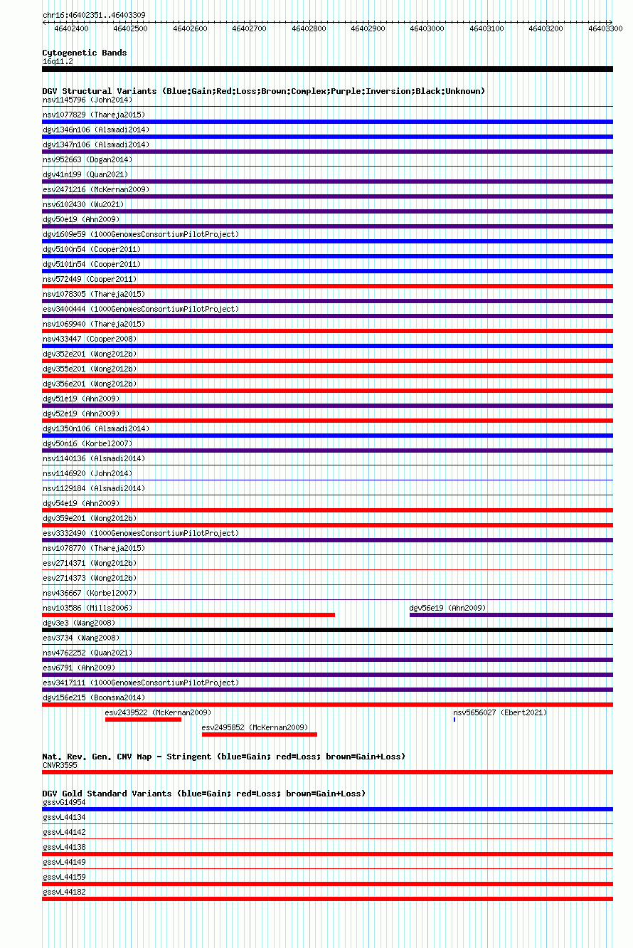This screenshot has width=633, height=948.
Task: Click the gssvL44159 label
Action: 64,878
